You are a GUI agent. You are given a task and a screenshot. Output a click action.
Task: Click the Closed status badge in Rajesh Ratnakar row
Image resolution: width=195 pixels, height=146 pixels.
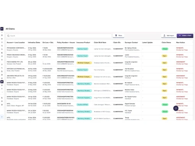[x=165, y=105]
